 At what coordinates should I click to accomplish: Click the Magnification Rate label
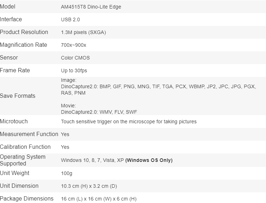(x=23, y=45)
